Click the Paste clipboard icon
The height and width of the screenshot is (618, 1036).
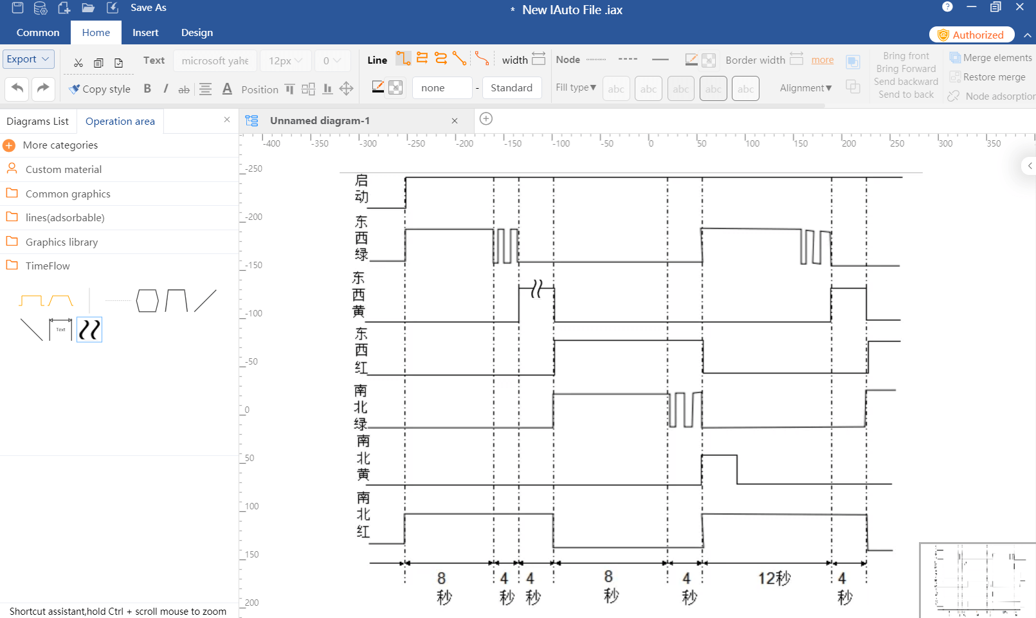(118, 62)
